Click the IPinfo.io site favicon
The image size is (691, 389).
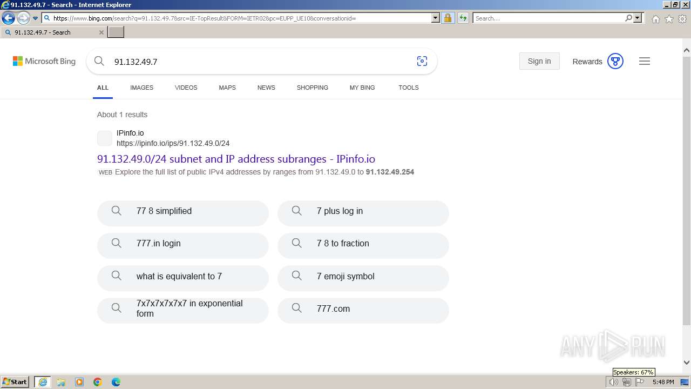(105, 138)
